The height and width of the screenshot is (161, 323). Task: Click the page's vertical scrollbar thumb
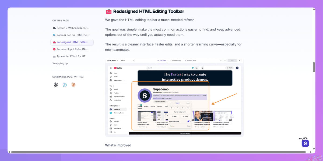[314, 67]
